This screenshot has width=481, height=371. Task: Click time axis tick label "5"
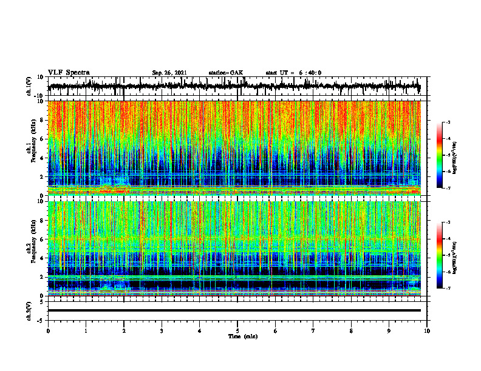[x=237, y=331]
